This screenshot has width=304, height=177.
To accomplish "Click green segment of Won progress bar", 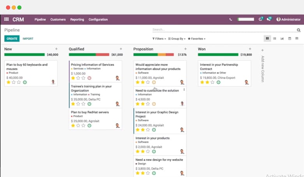I will [x=218, y=55].
